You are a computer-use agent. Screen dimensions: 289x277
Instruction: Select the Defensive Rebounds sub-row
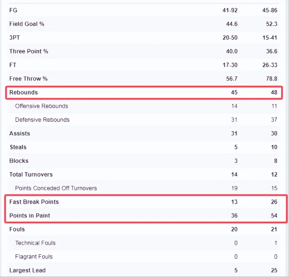(42, 120)
